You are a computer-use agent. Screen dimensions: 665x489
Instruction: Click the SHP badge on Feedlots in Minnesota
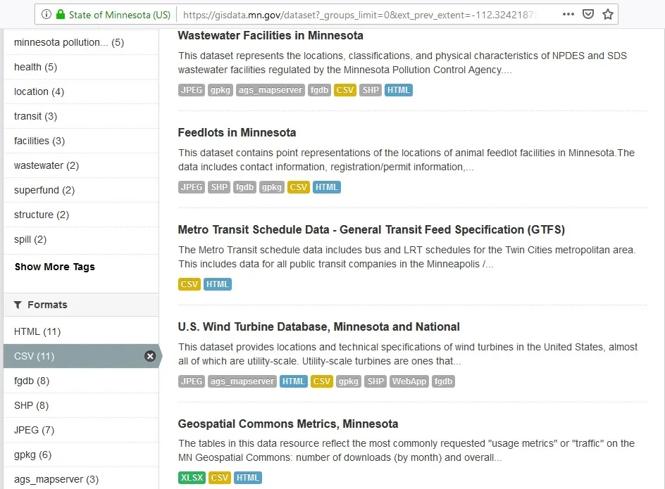click(x=219, y=186)
